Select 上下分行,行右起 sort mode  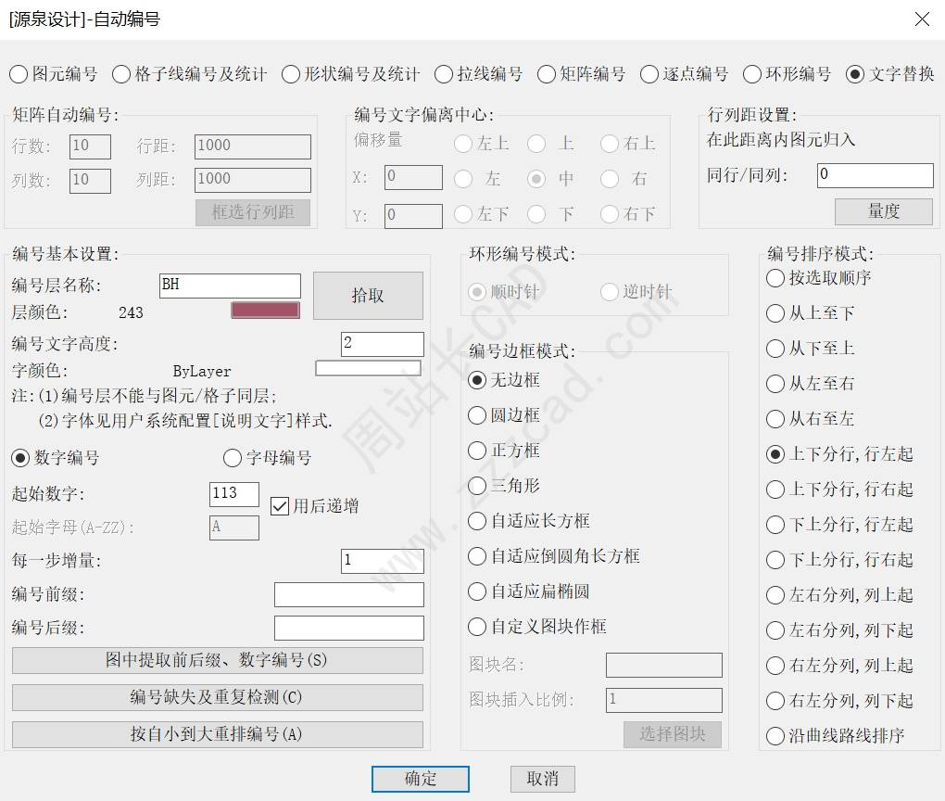[839, 489]
